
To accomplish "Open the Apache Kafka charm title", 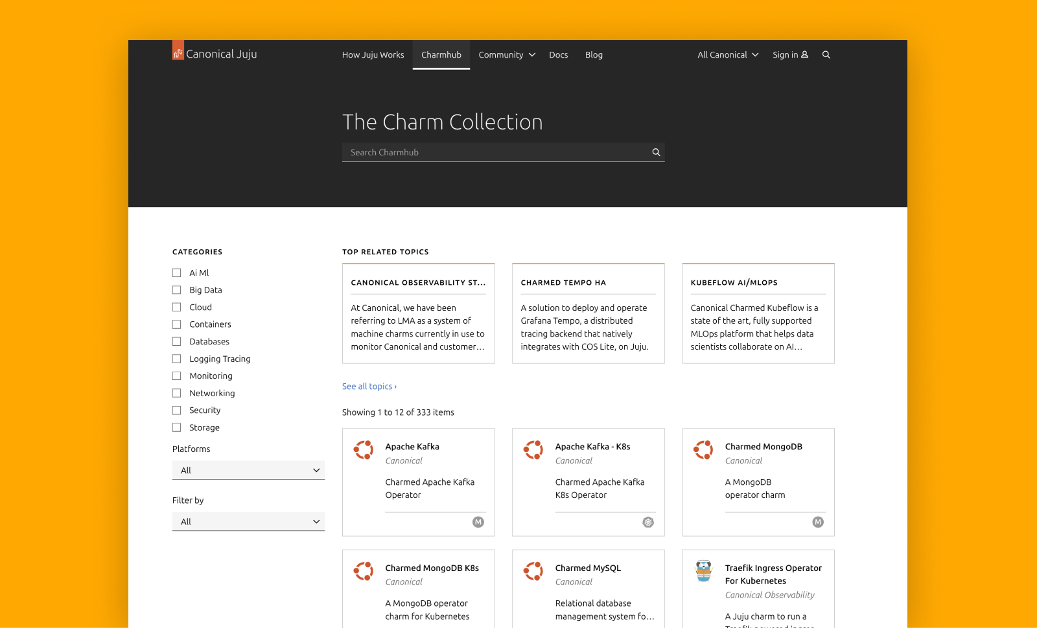I will tap(412, 447).
